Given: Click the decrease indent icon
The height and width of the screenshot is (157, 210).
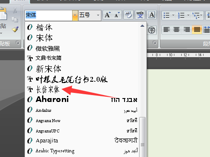Looking at the screenshot, I should tap(208, 15).
